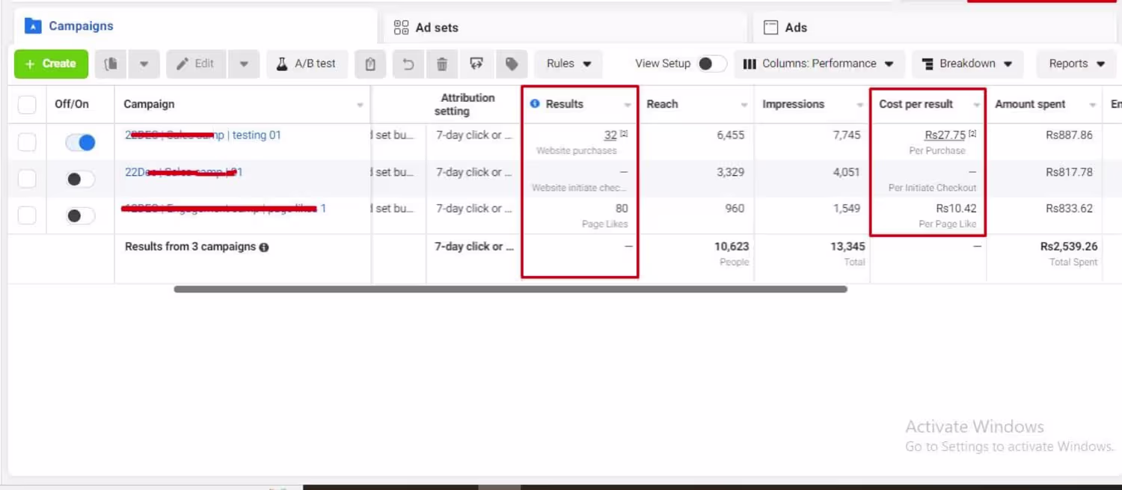1122x490 pixels.
Task: Click info icon next to Results from 3 campaigns
Action: pos(264,247)
